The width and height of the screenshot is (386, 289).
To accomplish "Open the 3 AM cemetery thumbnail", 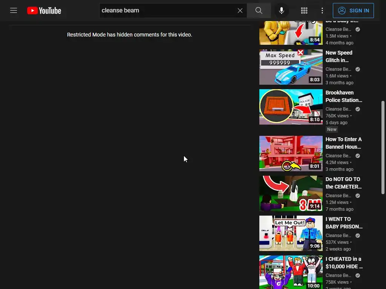I will point(291,193).
